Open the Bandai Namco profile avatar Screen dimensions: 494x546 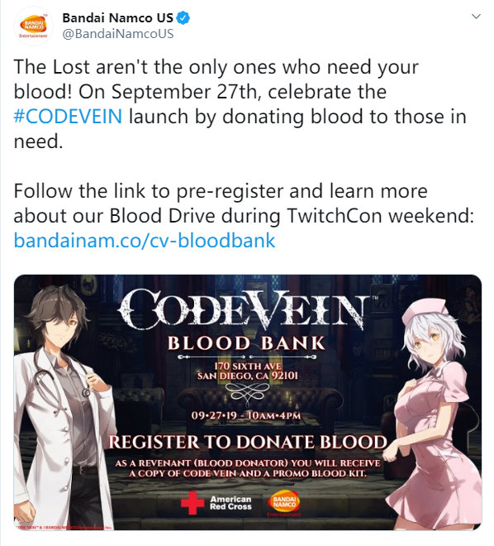coord(33,26)
